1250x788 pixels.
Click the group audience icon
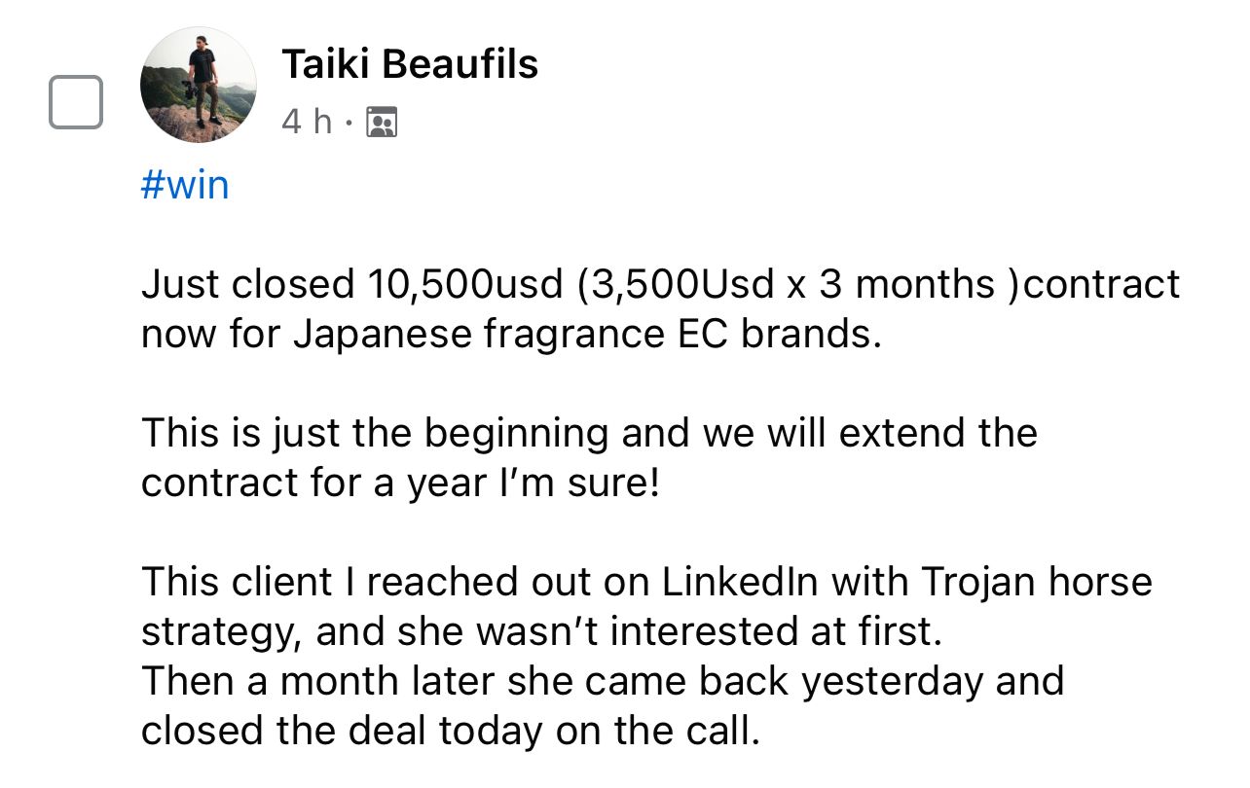382,123
